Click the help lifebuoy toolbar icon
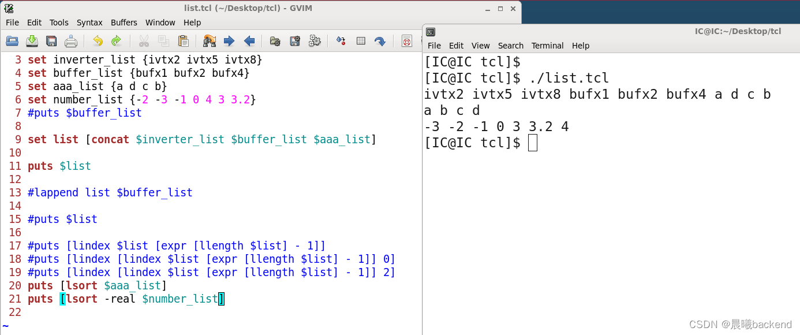Viewport: 800px width, 335px height. 407,41
